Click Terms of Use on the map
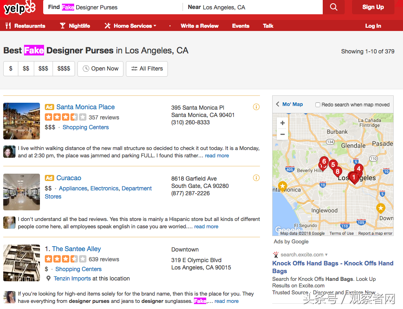Image resolution: width=403 pixels, height=309 pixels. (341, 234)
